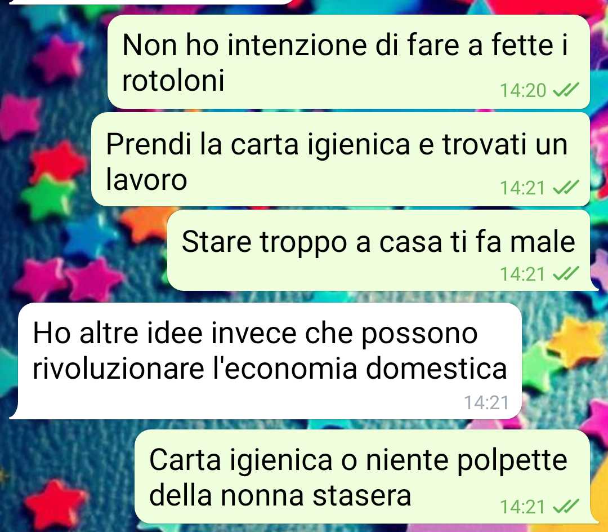Tap 14:21 timestamp on 'della nonna stasera' message
This screenshot has height=532, width=608.
(522, 507)
